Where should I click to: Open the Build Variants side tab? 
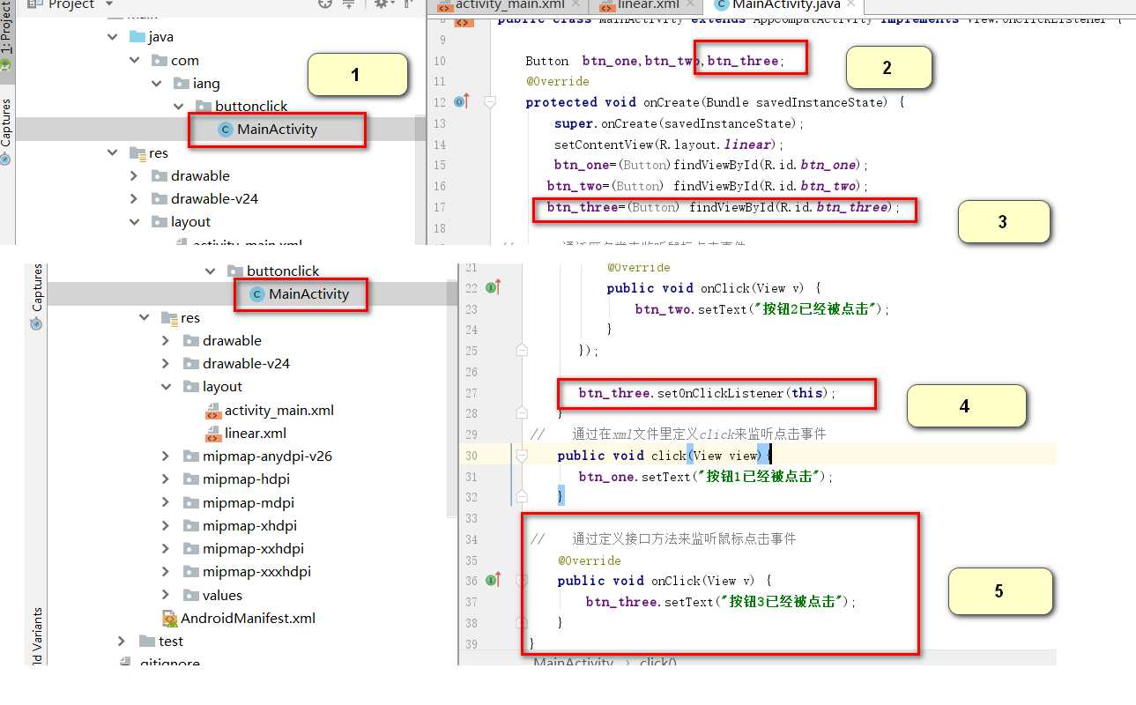(x=36, y=636)
